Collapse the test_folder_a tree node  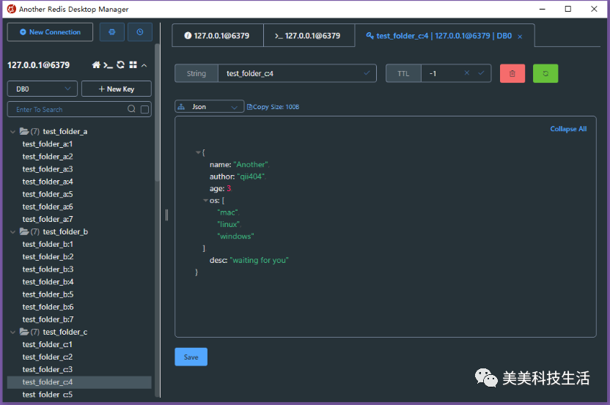13,132
